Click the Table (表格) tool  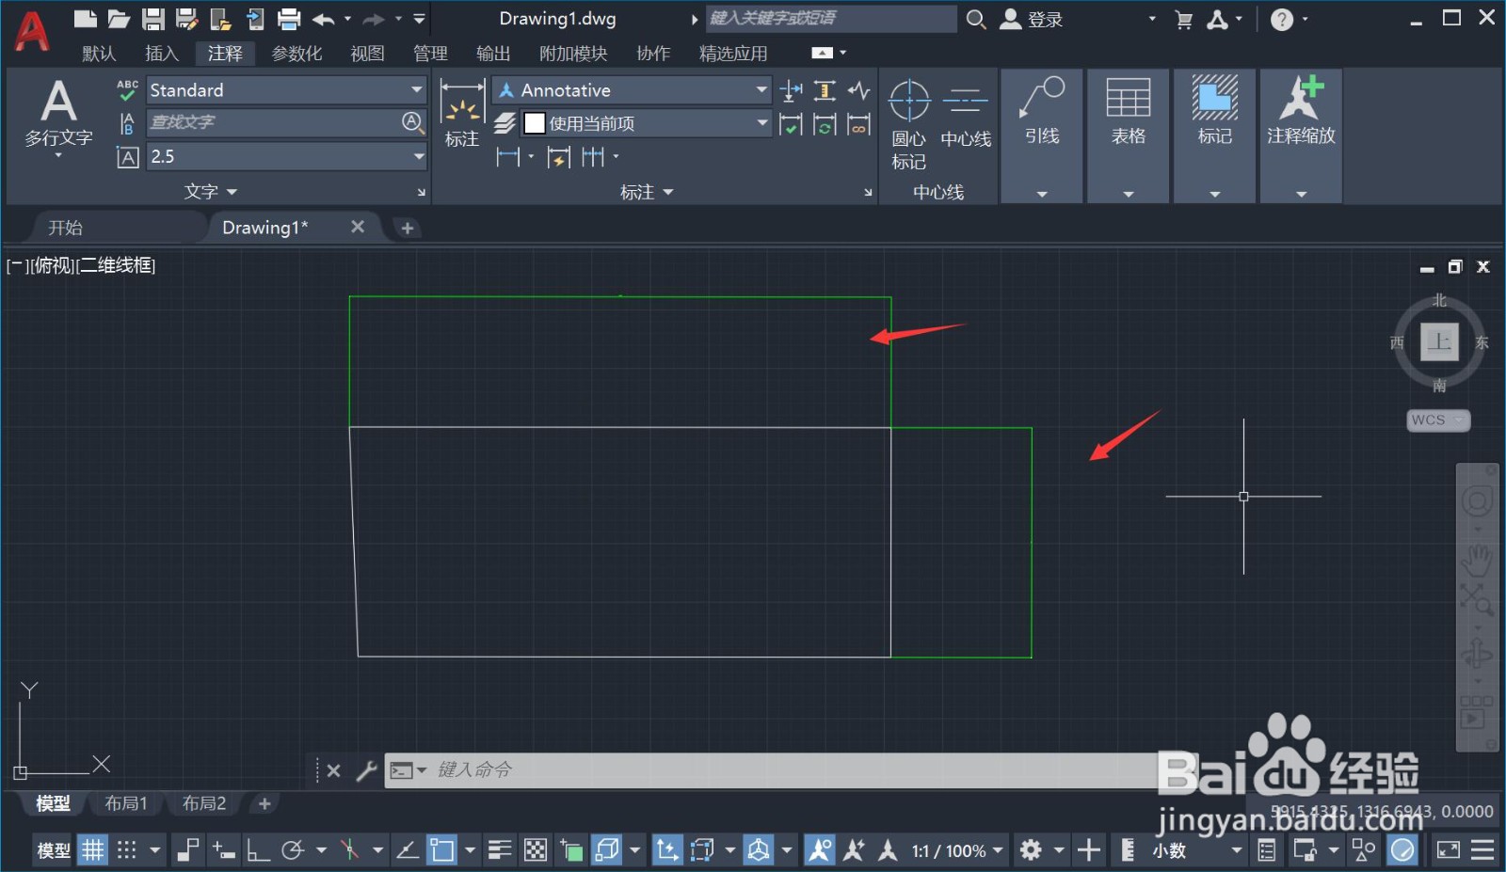(1129, 111)
